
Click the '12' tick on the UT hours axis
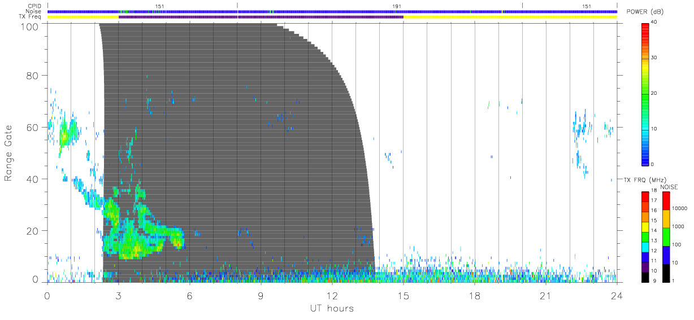[332, 295]
